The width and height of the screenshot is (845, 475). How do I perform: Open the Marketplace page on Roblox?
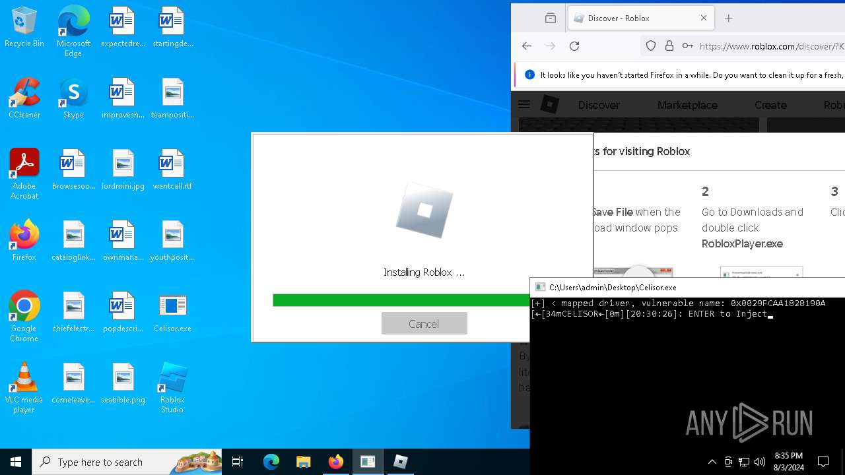(687, 105)
